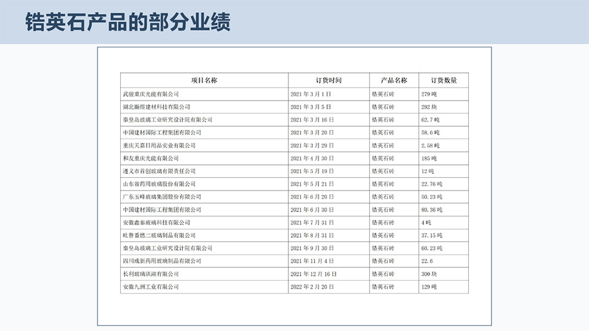Click the quantity 62.7 吨
The height and width of the screenshot is (331, 589).
point(431,120)
